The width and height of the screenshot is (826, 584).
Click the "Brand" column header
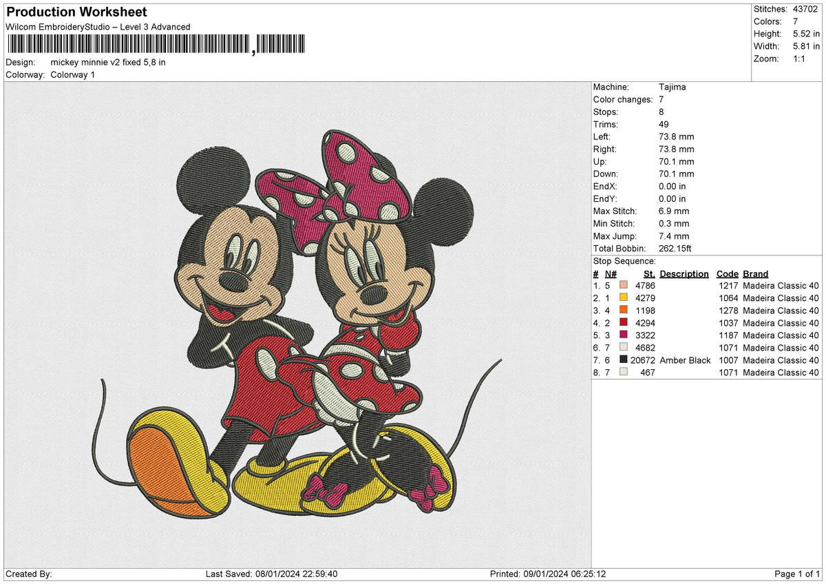pos(756,273)
